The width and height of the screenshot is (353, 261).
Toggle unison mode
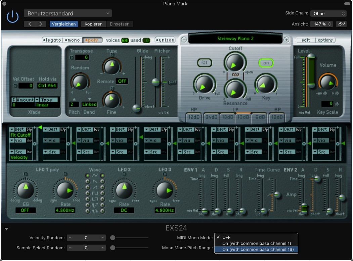point(165,40)
